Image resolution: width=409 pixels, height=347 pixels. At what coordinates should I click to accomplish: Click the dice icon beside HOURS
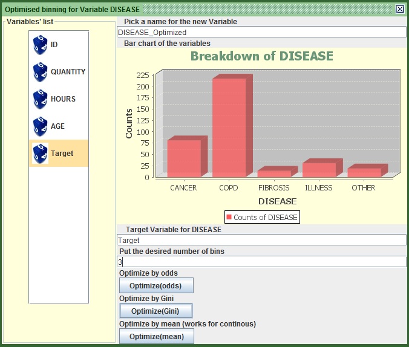click(x=40, y=99)
